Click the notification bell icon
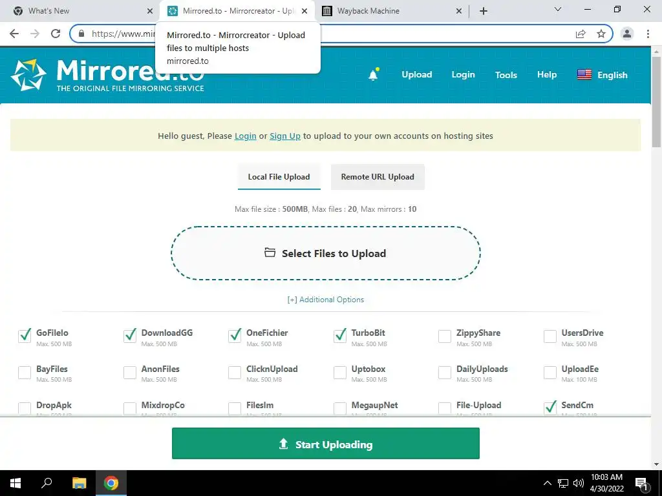The height and width of the screenshot is (496, 662). pyautogui.click(x=373, y=75)
